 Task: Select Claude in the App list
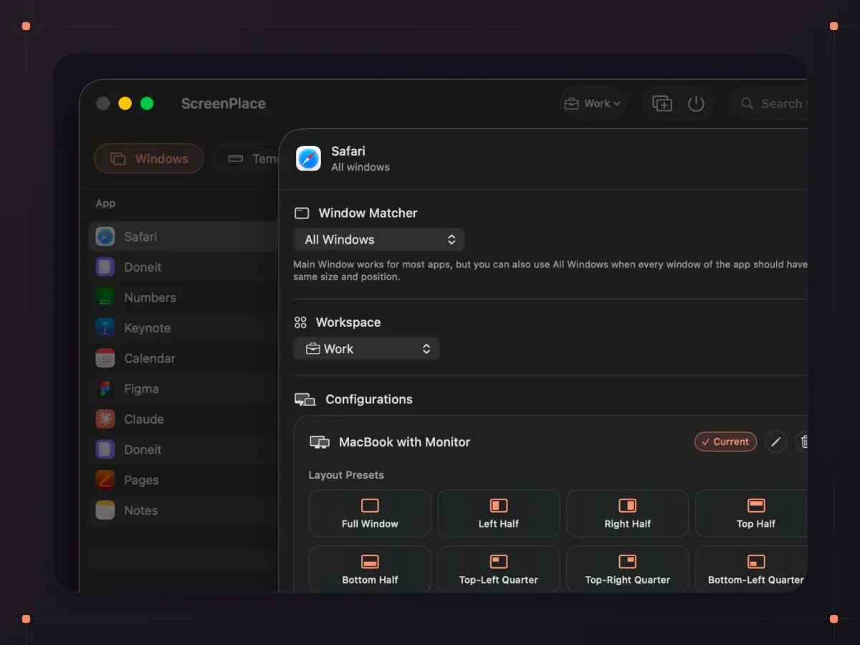pyautogui.click(x=183, y=419)
